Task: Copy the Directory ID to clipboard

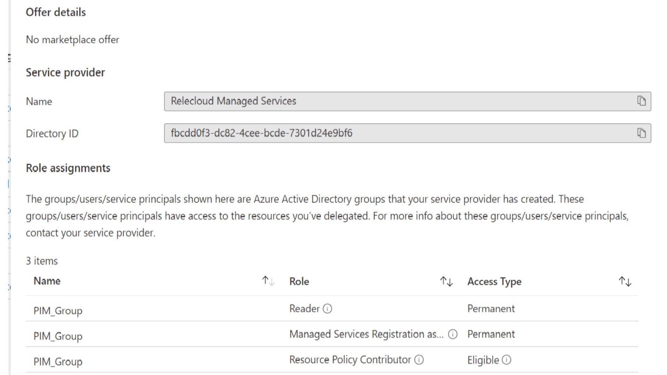Action: pos(641,133)
